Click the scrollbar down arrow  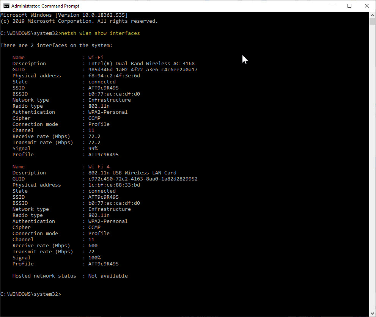pyautogui.click(x=372, y=313)
